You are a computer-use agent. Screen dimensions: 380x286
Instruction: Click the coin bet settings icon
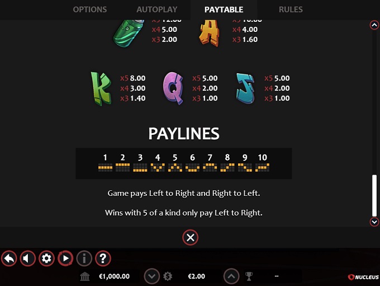168,276
